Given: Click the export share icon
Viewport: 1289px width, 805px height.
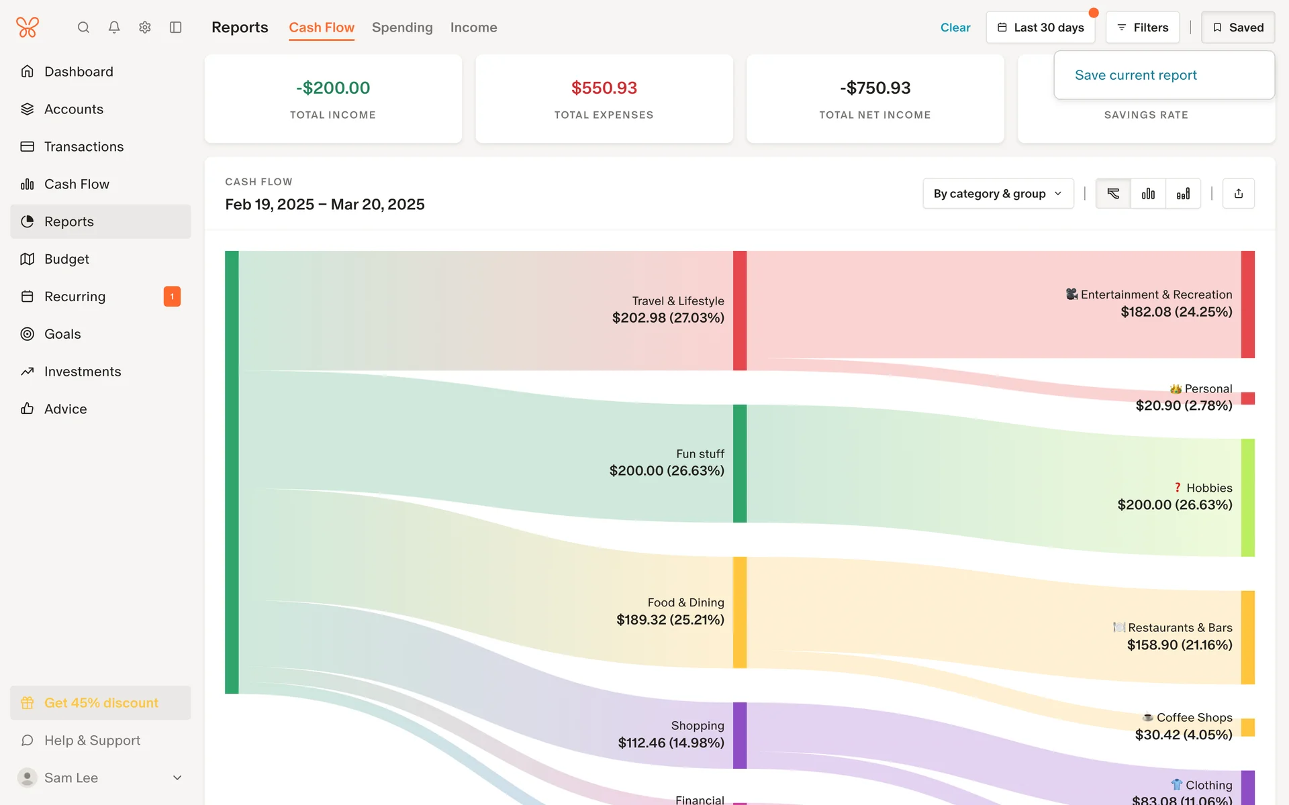Looking at the screenshot, I should point(1239,194).
